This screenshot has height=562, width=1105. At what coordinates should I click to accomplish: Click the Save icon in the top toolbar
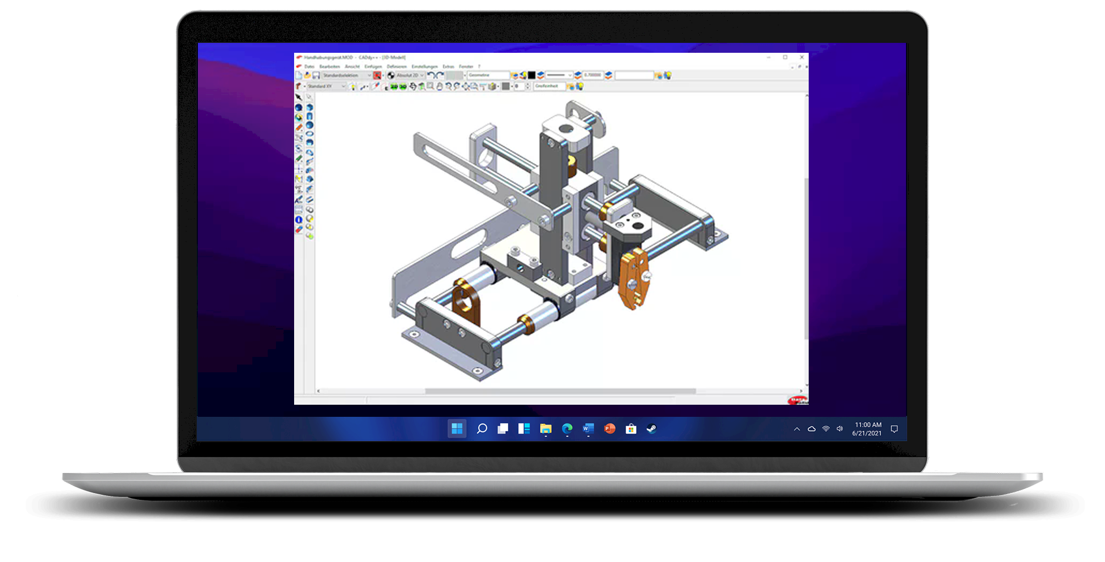317,75
